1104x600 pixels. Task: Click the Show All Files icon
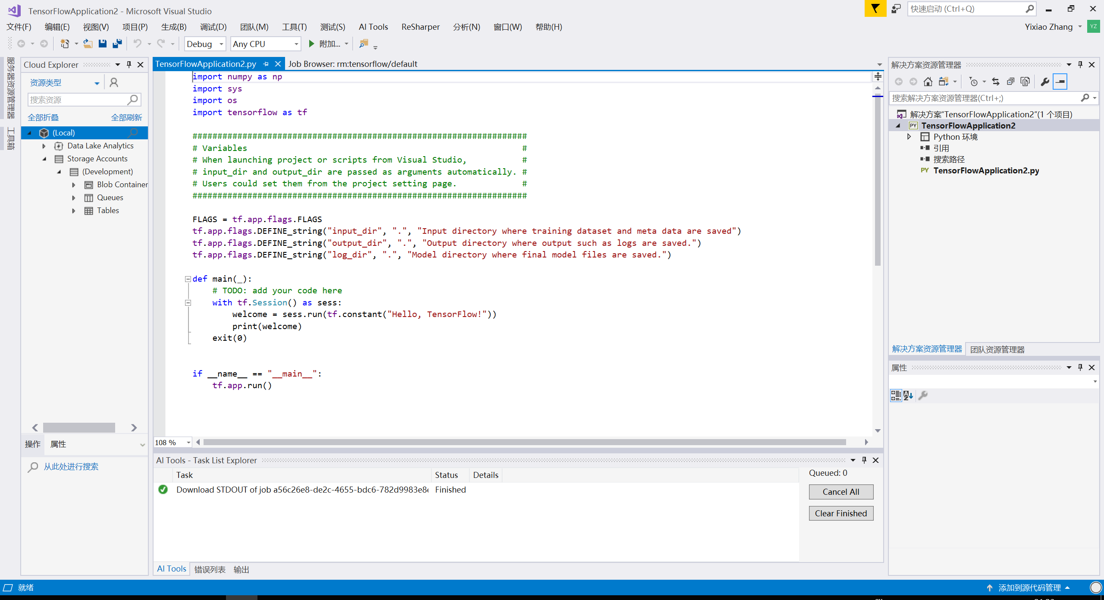[1026, 82]
